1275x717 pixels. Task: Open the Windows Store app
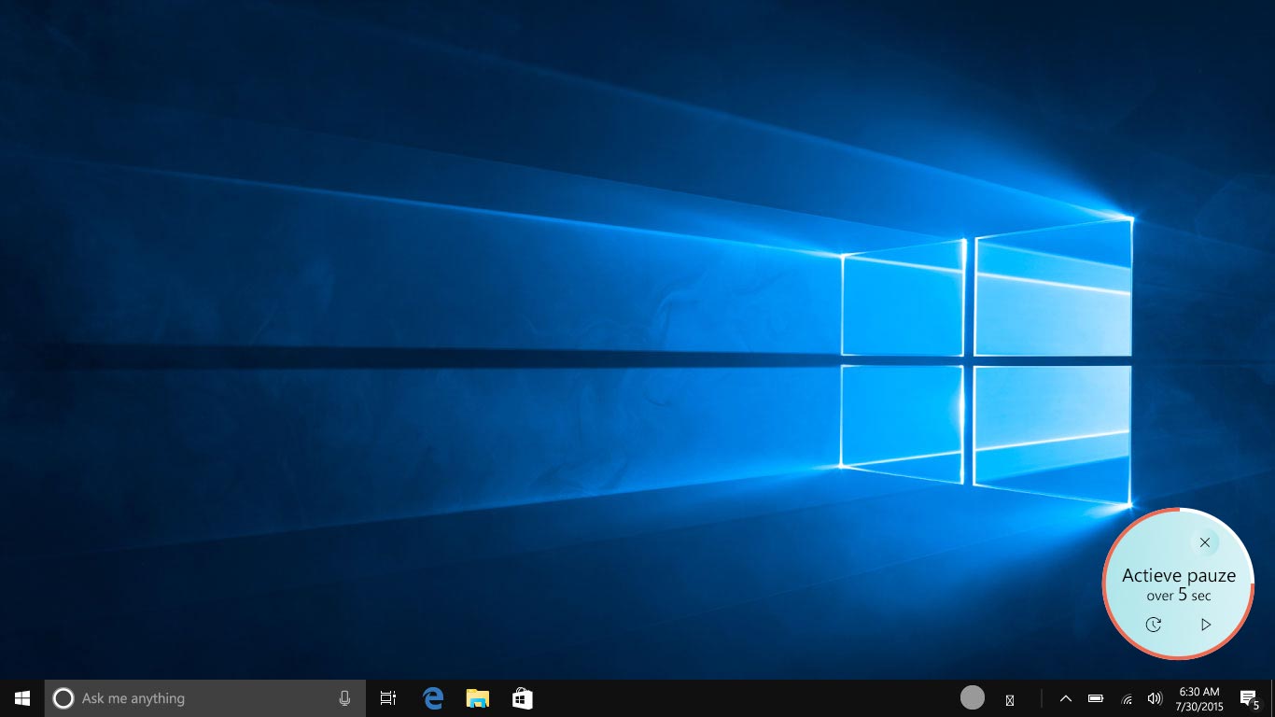point(523,698)
